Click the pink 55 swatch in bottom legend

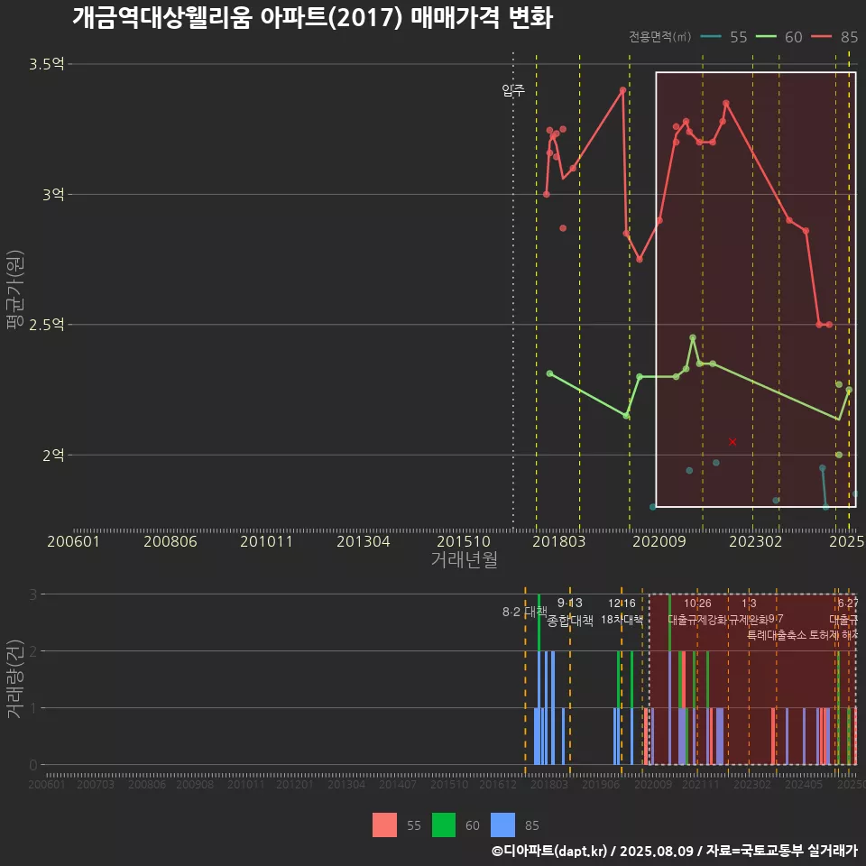point(384,825)
